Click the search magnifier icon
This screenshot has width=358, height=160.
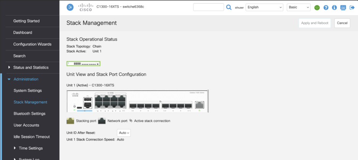pos(229,7)
